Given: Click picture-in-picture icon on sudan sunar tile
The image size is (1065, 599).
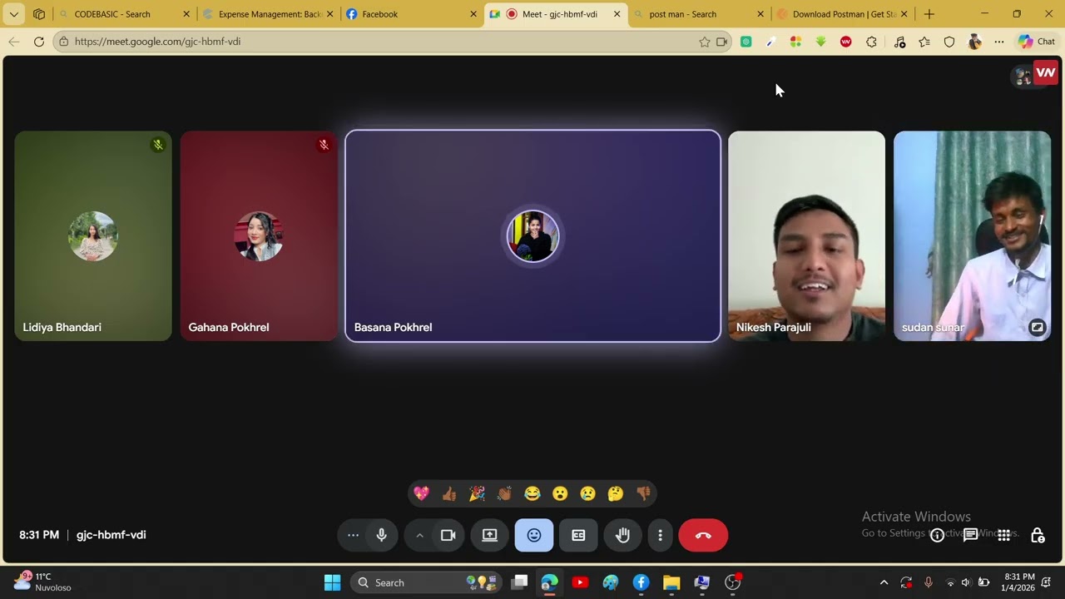Looking at the screenshot, I should point(1037,327).
